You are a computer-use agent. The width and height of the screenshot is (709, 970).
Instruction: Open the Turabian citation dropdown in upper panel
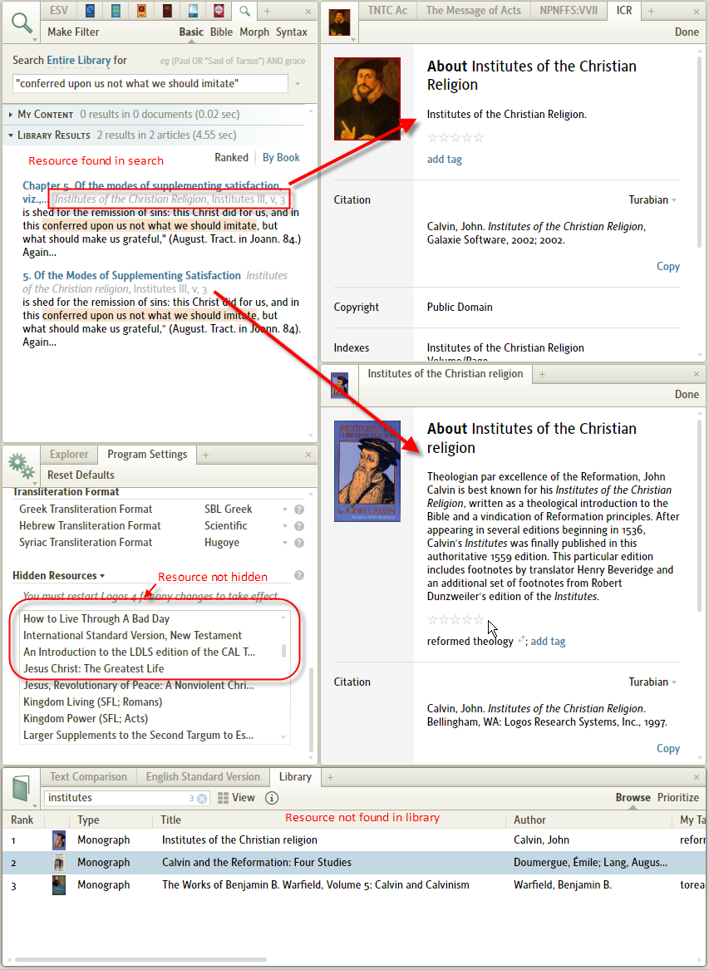click(x=652, y=199)
